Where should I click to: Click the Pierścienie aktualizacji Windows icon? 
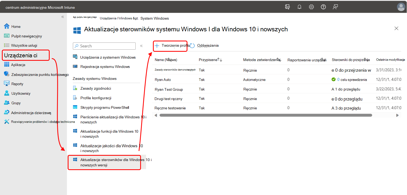75,117
